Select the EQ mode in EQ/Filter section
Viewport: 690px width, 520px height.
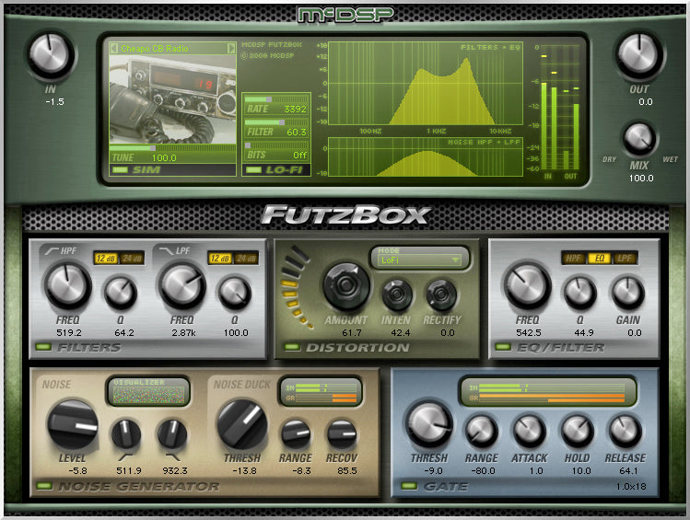point(600,260)
